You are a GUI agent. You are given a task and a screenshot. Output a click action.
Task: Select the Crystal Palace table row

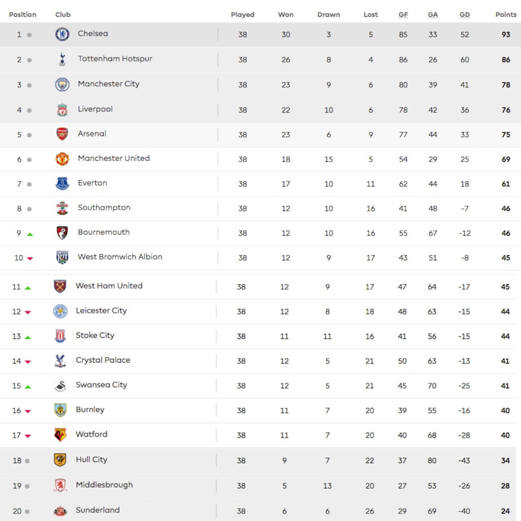click(x=258, y=361)
